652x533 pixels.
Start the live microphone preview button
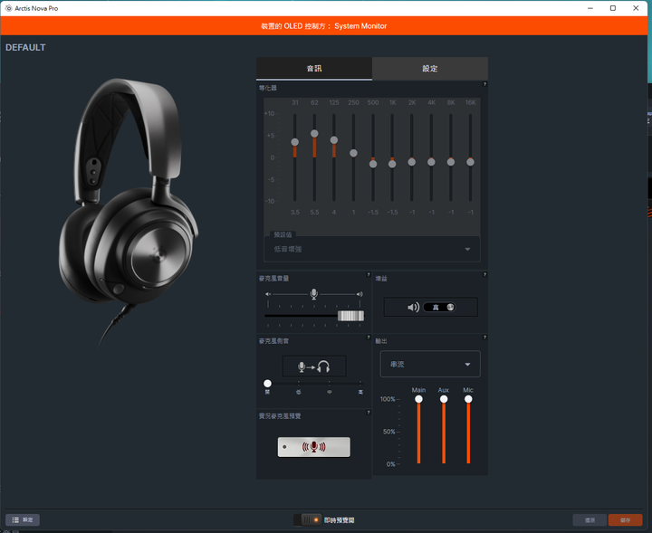[x=314, y=447]
